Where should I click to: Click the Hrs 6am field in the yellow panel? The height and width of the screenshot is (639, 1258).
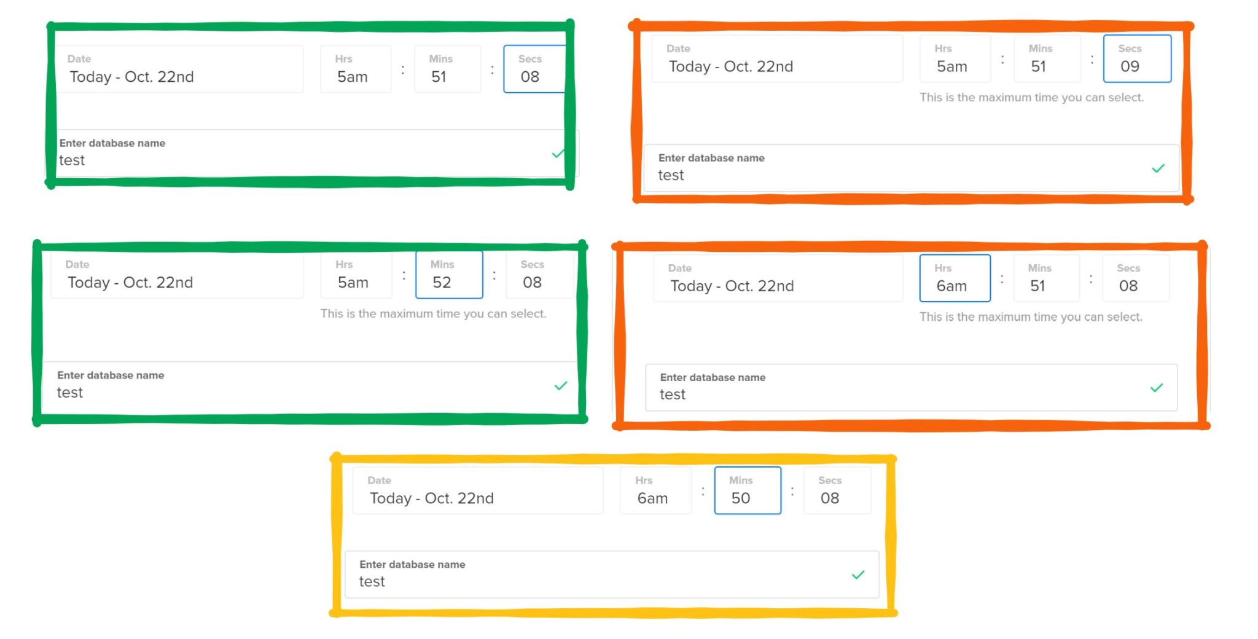655,490
